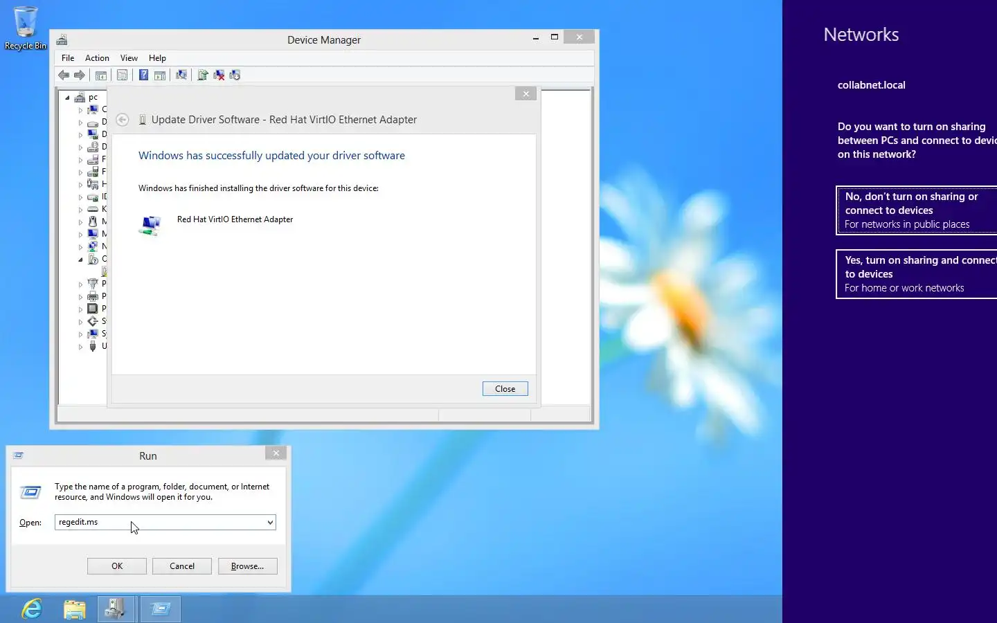Click the Run dialog title bar icon
This screenshot has width=997, height=623.
[19, 455]
